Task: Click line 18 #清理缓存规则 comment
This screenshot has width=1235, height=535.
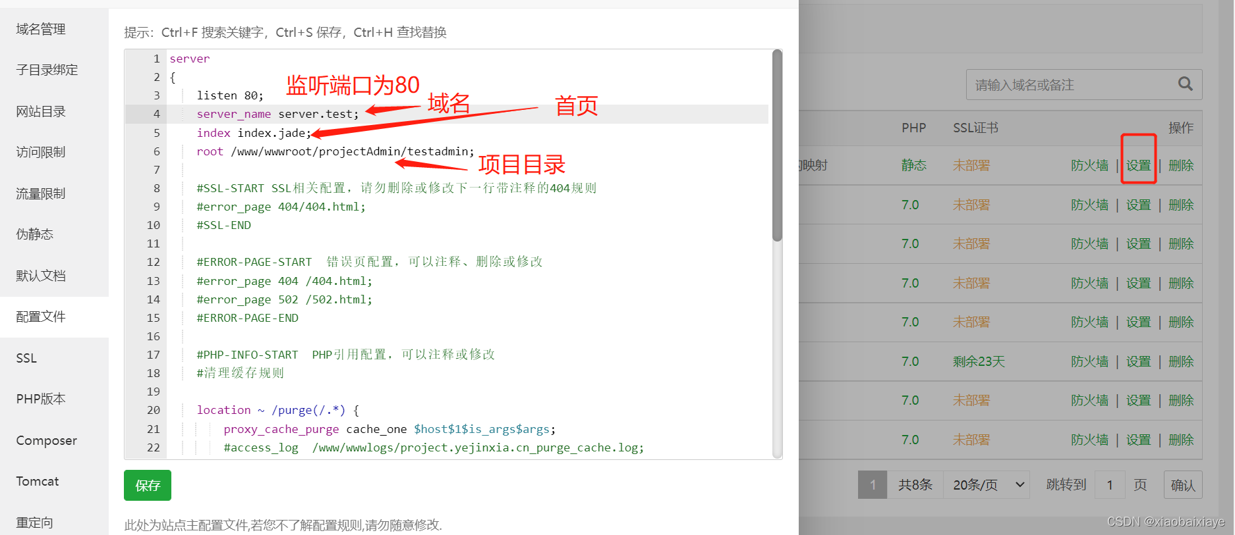Action: click(241, 373)
